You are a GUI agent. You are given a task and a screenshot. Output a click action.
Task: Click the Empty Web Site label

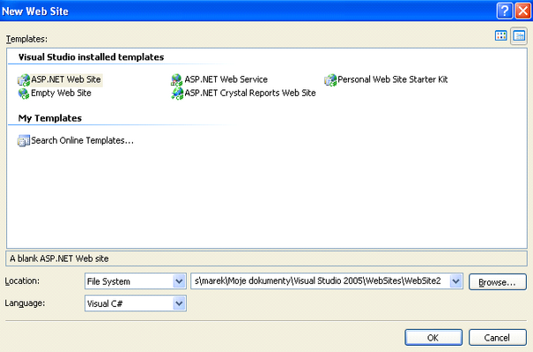(61, 93)
